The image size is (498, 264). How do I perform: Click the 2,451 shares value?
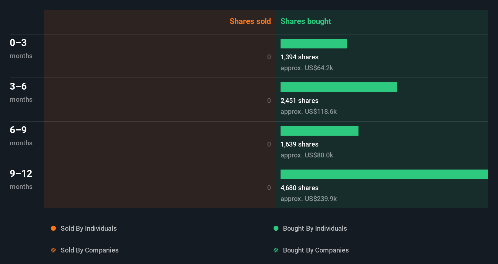click(299, 101)
